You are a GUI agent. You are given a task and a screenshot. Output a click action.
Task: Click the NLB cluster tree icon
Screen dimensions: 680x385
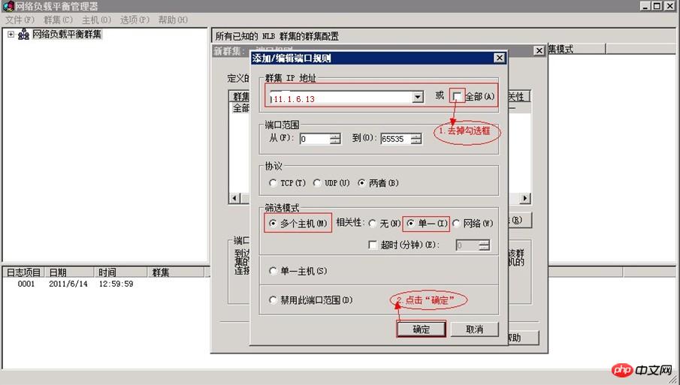(23, 35)
